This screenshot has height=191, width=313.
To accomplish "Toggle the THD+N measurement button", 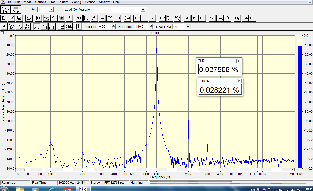I will 170,18.
